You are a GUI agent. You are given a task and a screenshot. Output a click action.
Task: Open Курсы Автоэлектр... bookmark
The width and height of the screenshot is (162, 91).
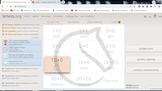click(102, 10)
